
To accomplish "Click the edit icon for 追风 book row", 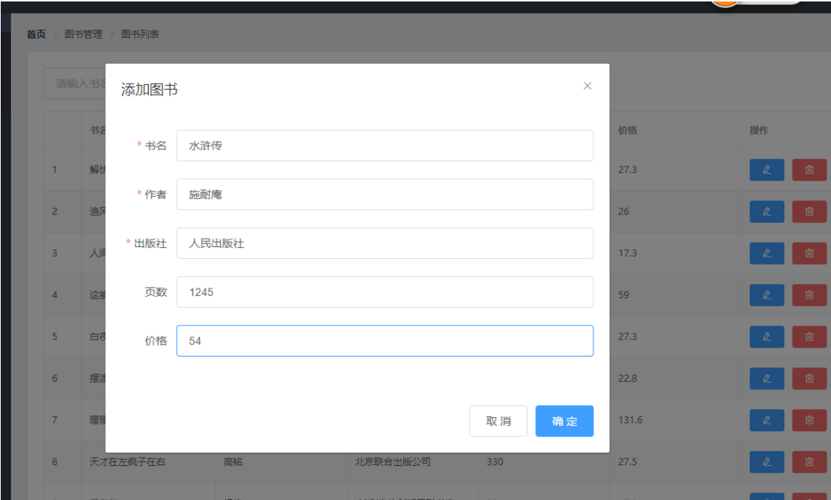I will (767, 212).
